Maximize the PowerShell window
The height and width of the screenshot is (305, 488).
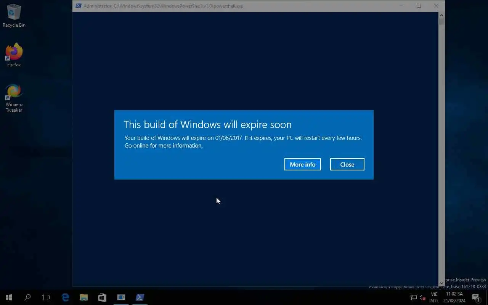pos(419,6)
